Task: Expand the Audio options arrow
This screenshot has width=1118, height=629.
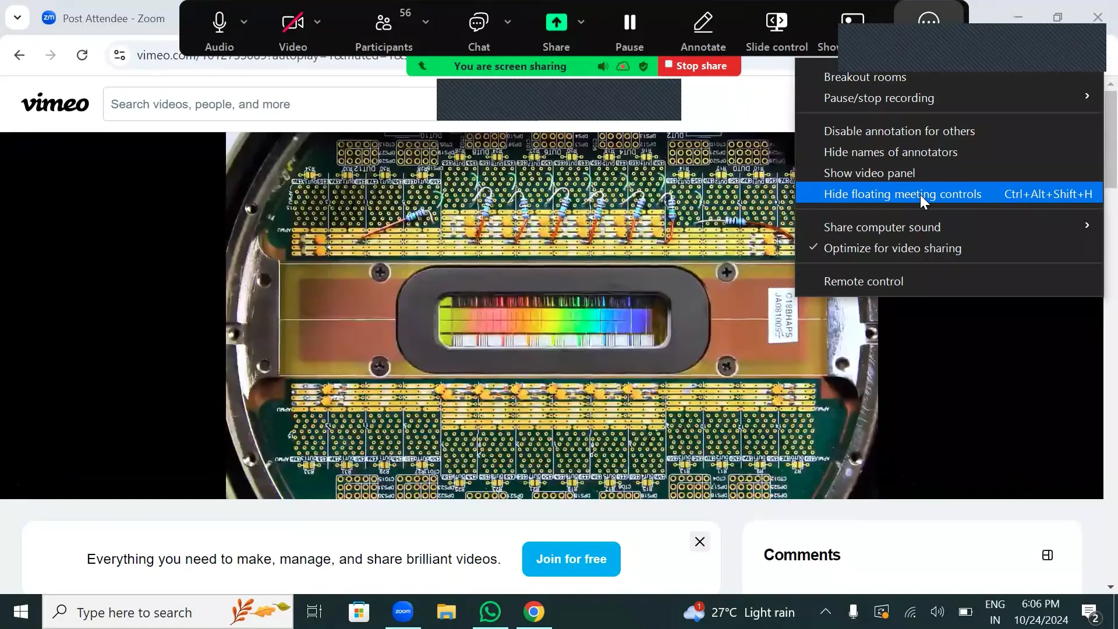Action: click(x=244, y=22)
